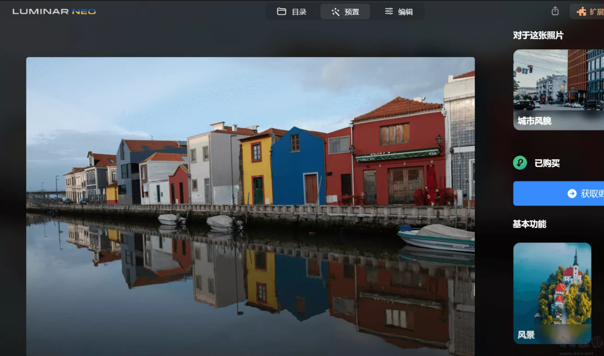
Task: Click the sliders icon on 编辑 tab
Action: [389, 12]
